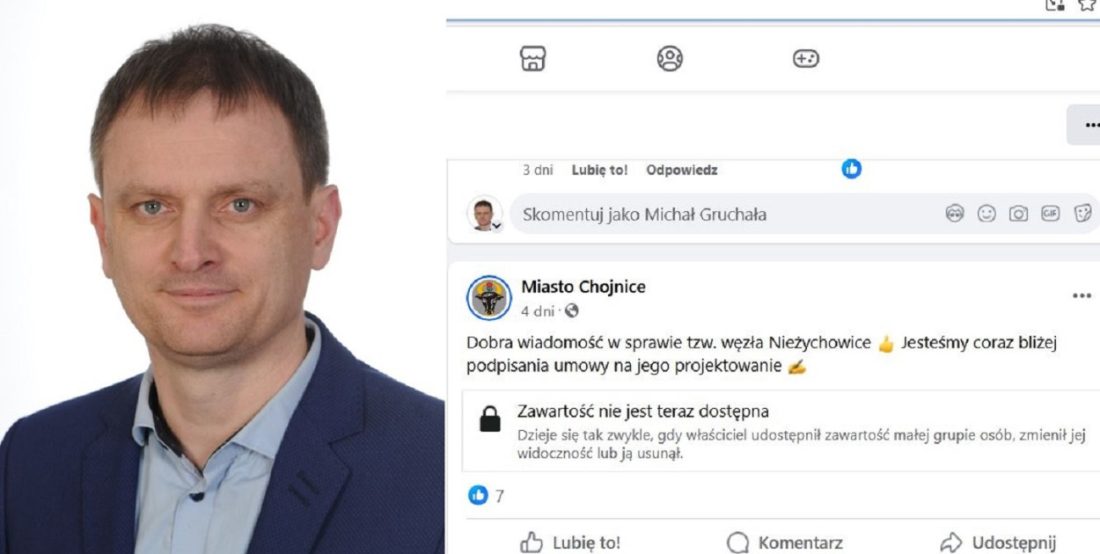Insert a GIF into the comment
The height and width of the screenshot is (554, 1100).
coord(1051,214)
